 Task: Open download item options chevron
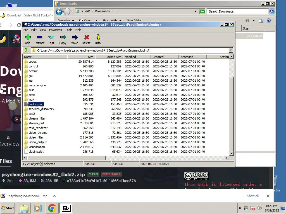tap(54, 196)
